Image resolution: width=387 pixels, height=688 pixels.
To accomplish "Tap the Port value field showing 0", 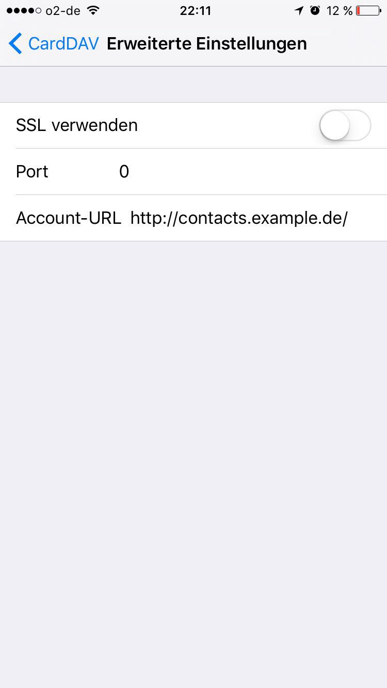I will tap(124, 172).
